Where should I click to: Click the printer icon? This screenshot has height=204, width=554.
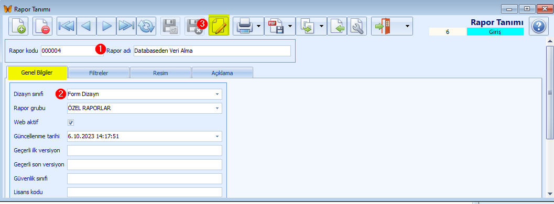click(244, 26)
